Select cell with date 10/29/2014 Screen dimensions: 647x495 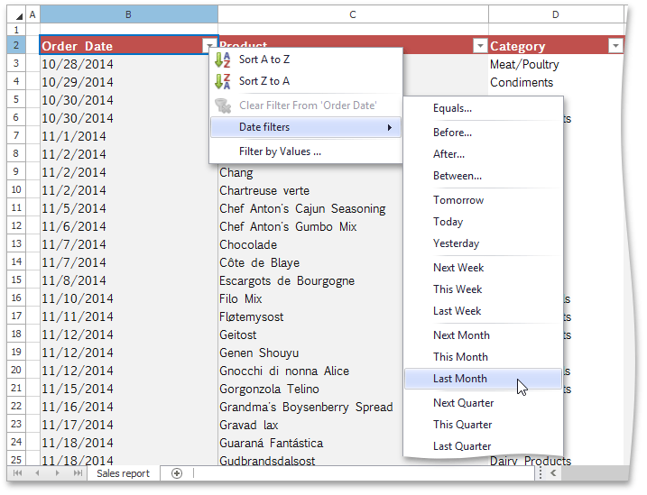[x=129, y=82]
